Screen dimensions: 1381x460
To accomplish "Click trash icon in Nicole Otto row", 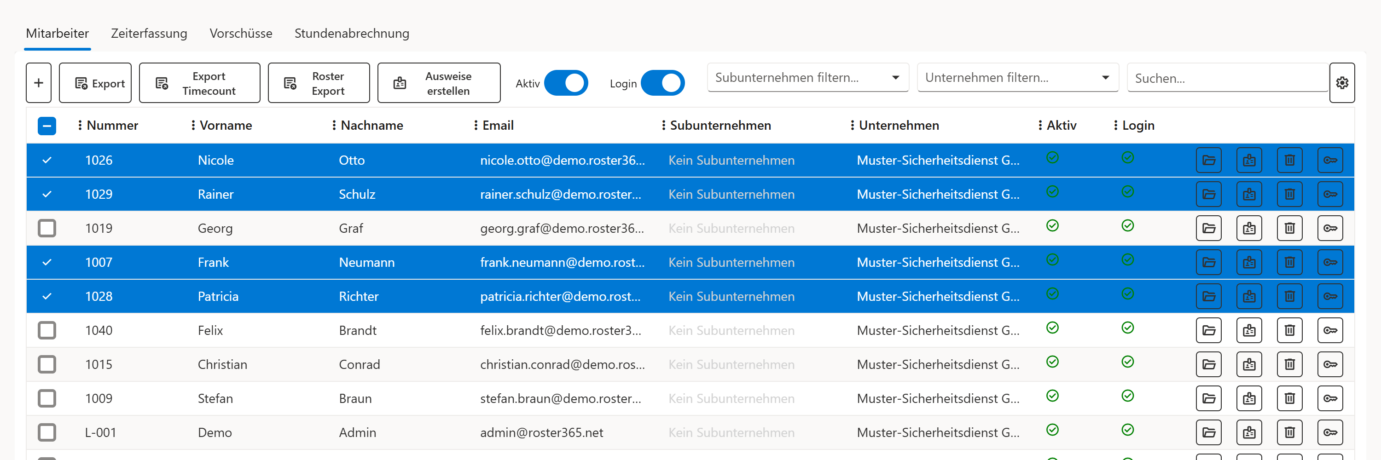I will tap(1289, 160).
